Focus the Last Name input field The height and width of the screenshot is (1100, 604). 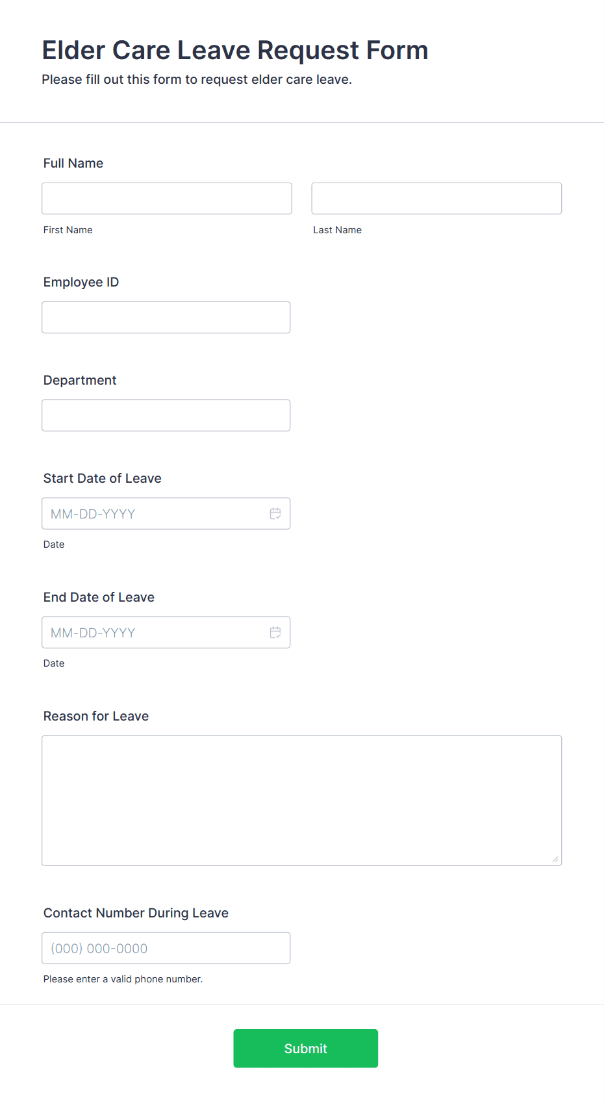point(436,198)
